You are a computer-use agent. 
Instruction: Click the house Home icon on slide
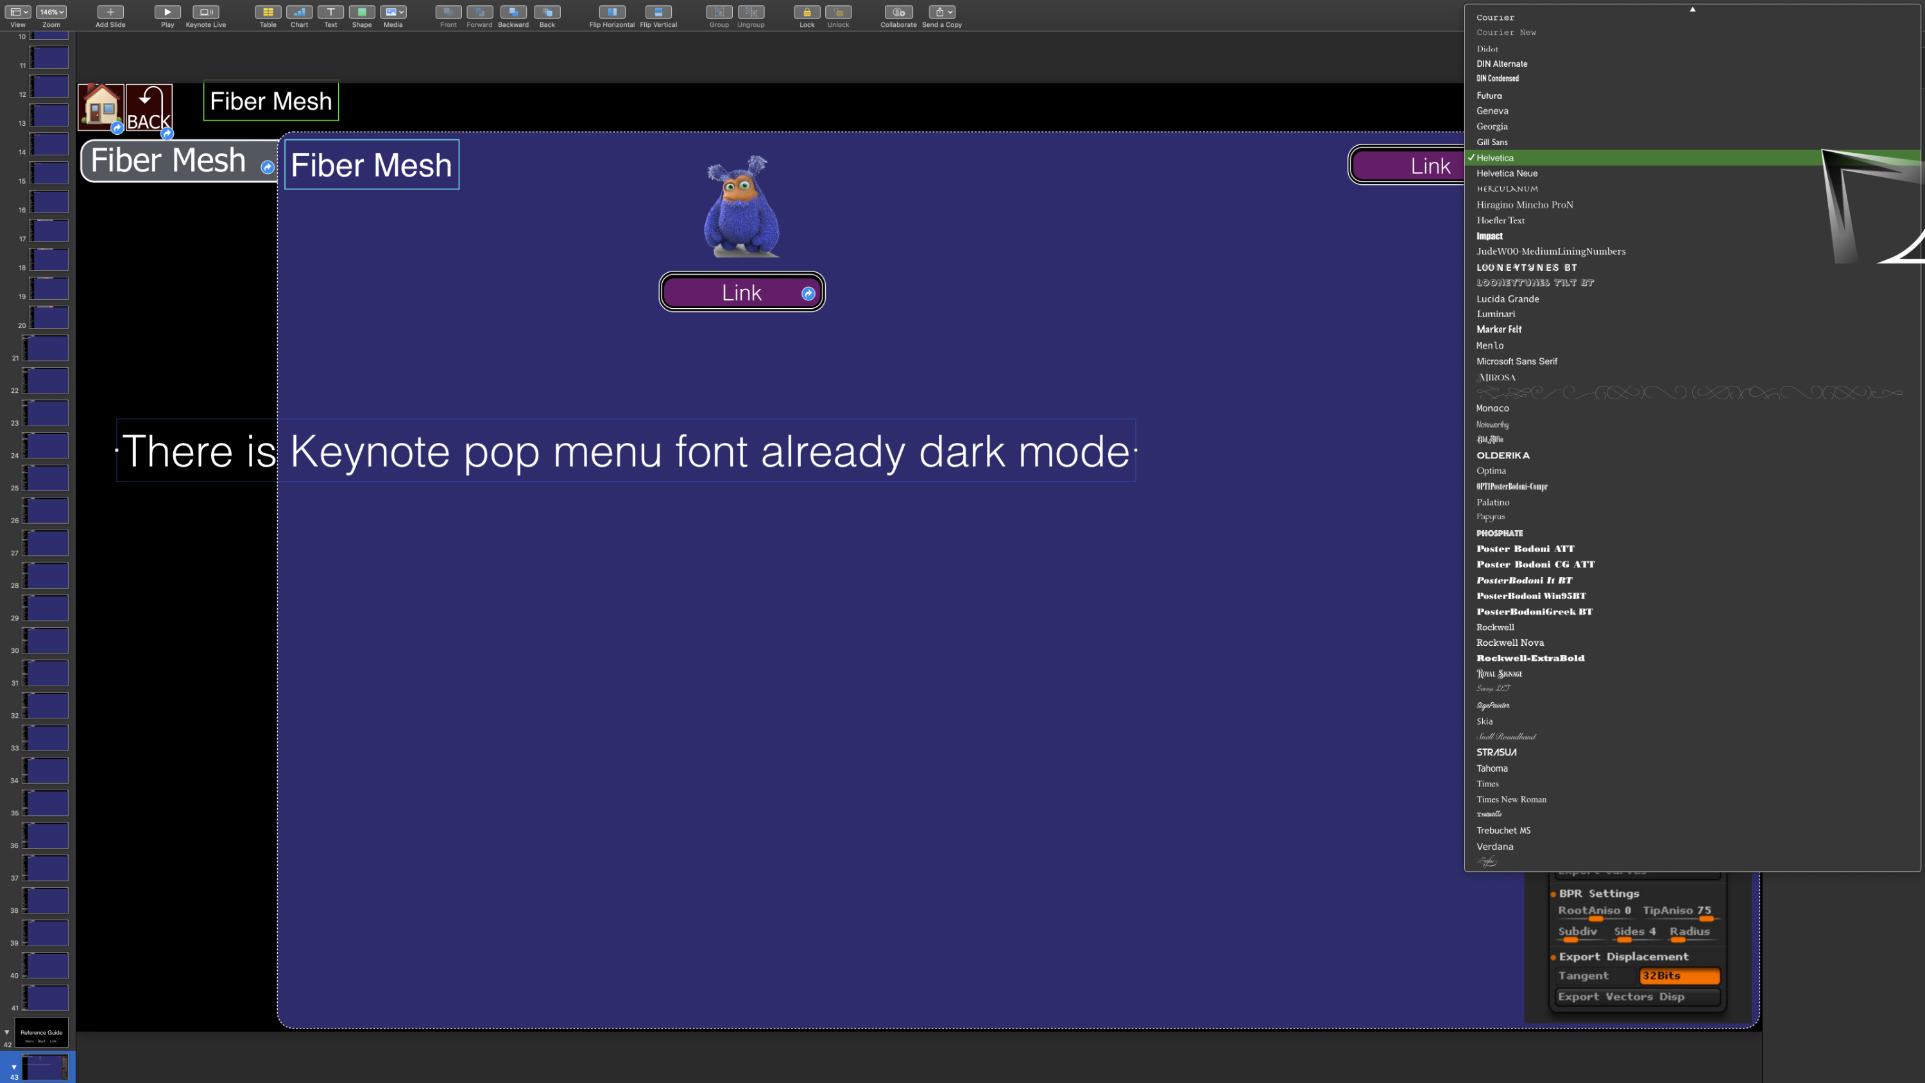click(x=101, y=105)
